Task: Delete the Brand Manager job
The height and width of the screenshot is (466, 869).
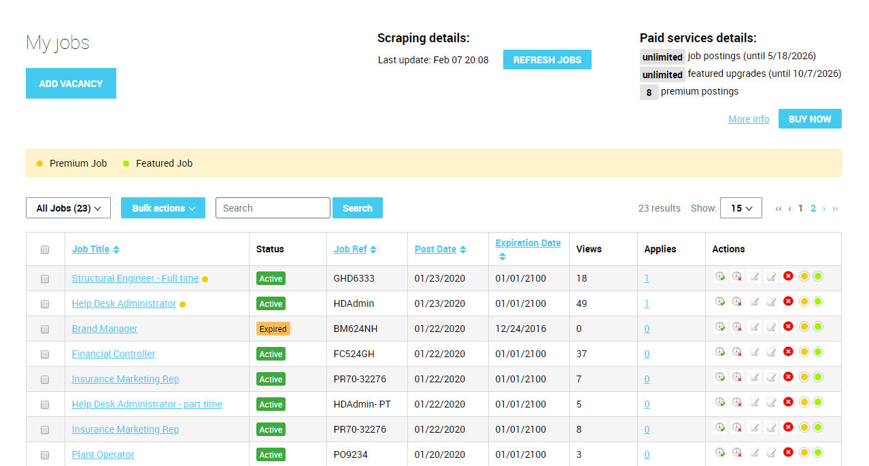Action: coord(788,327)
